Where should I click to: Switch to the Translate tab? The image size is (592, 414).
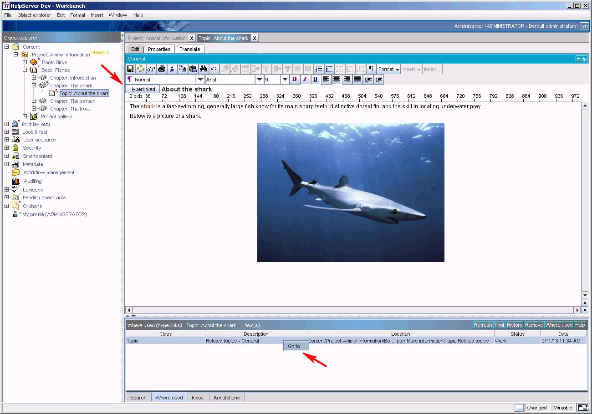pos(189,49)
